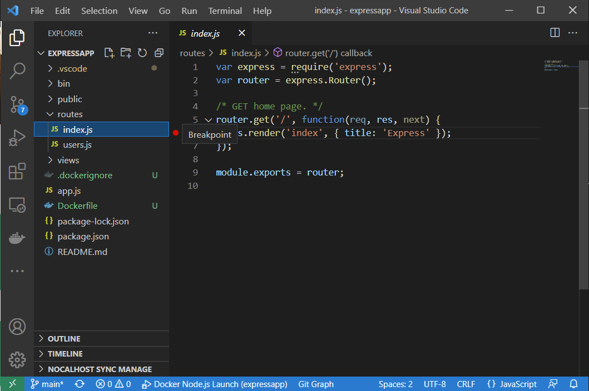Viewport: 589px width, 391px height.
Task: Collapse all folders in Explorer
Action: tap(159, 53)
